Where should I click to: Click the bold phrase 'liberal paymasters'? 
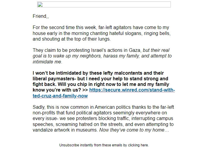53,79
